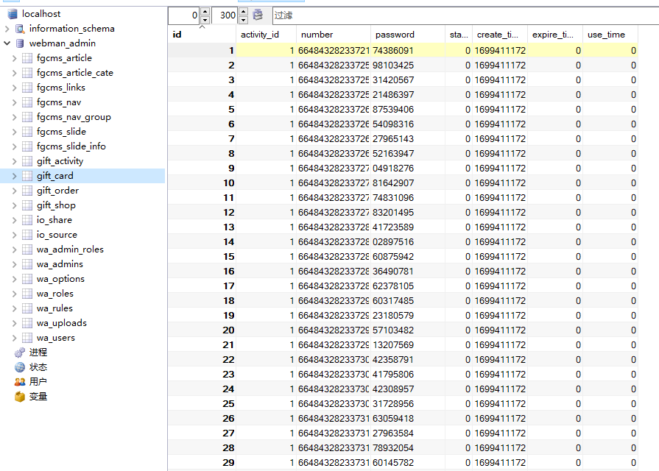This screenshot has width=659, height=471.
Task: Sort by the id column header
Action: click(202, 35)
